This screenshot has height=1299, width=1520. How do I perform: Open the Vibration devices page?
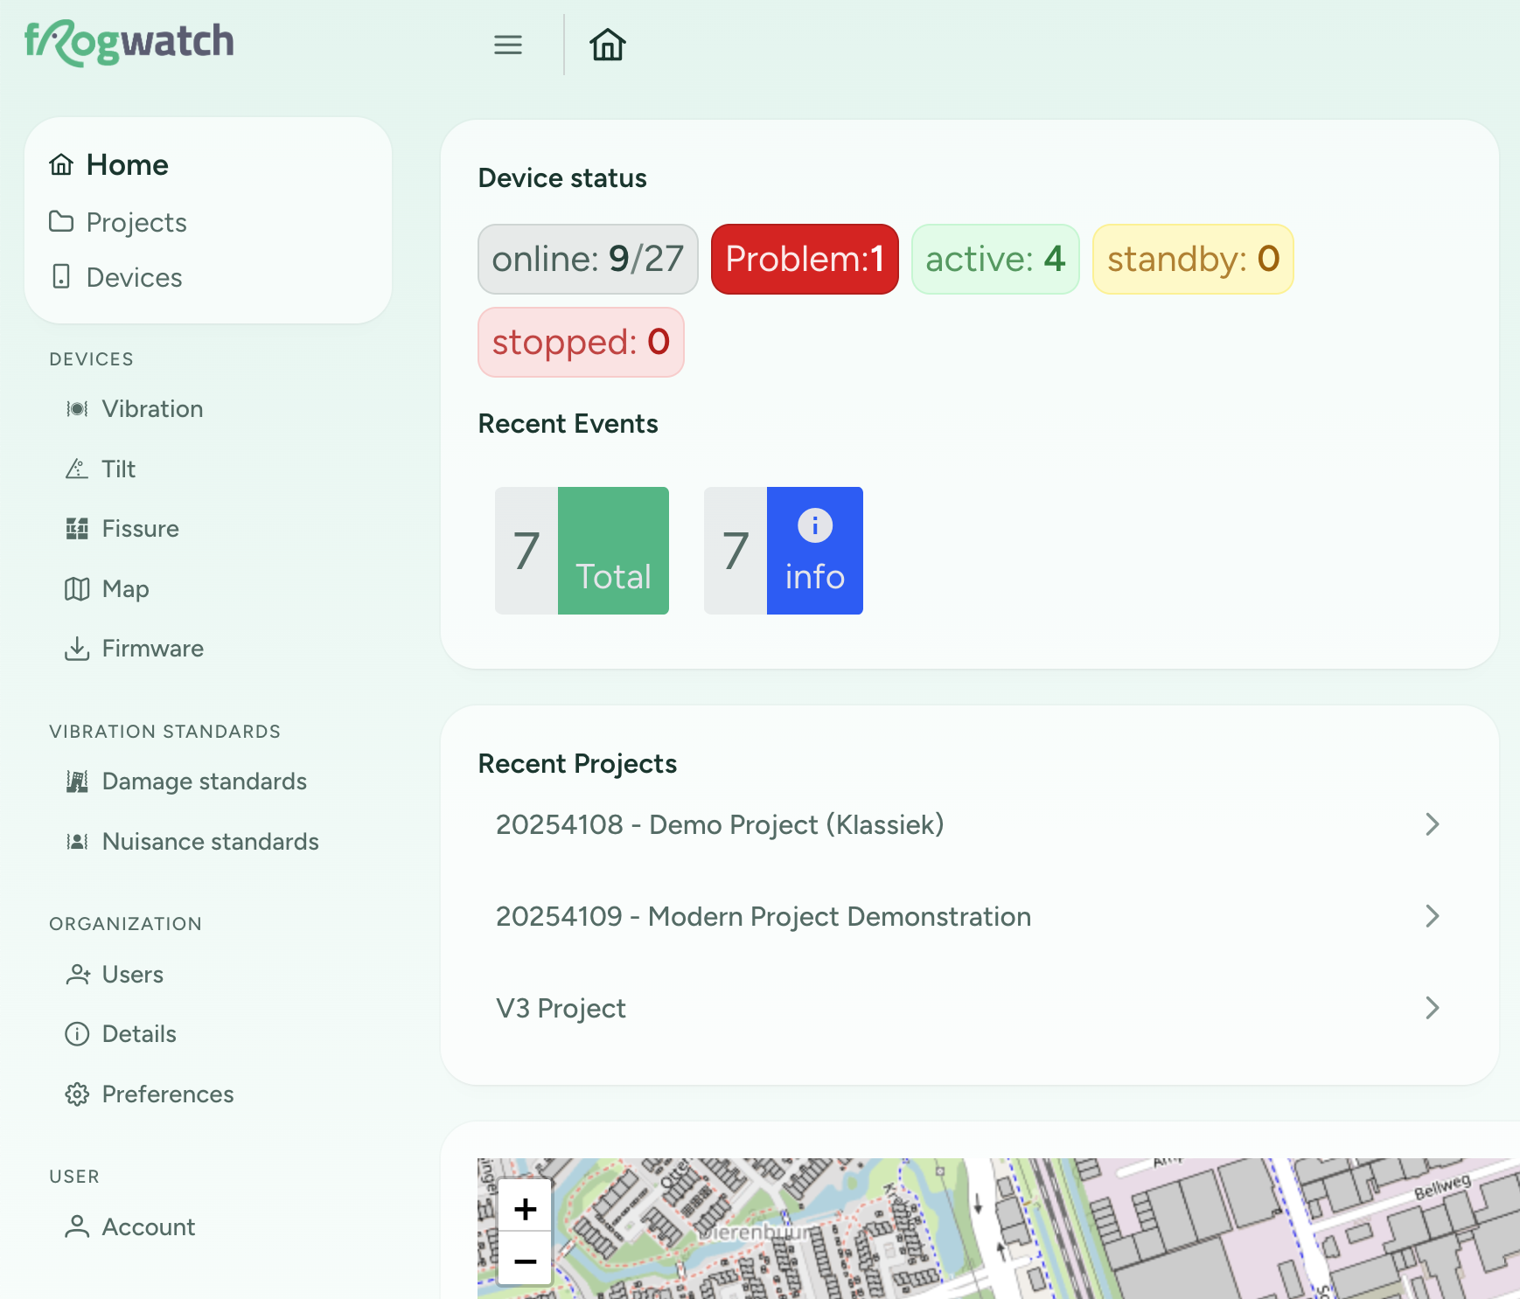pos(151,409)
